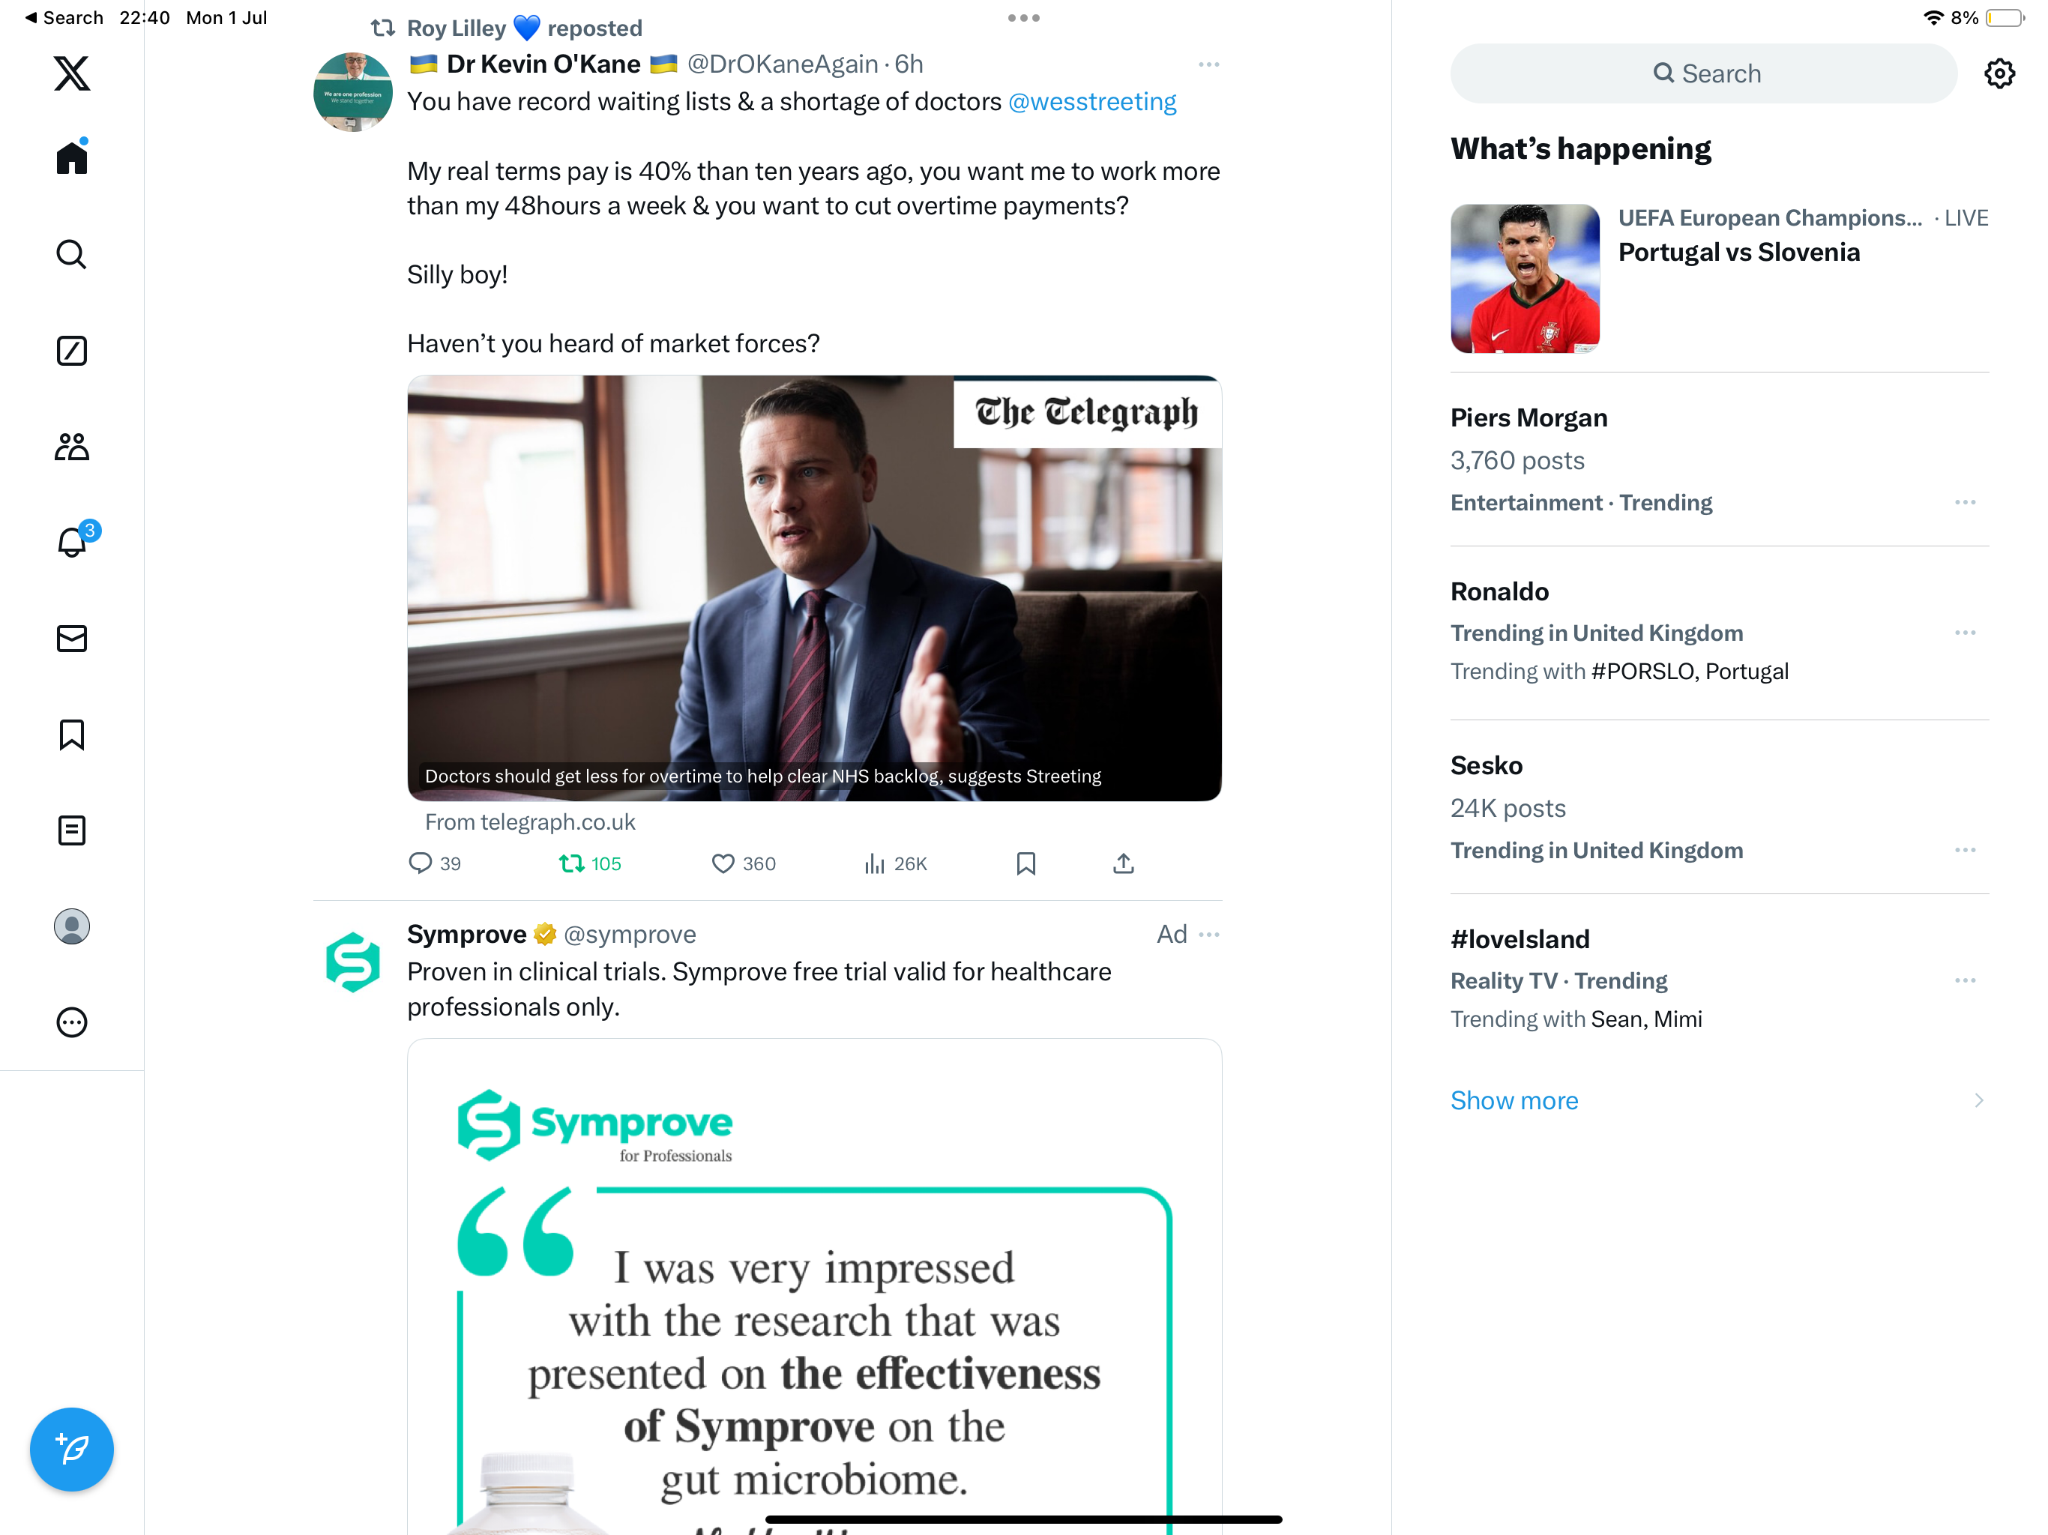2048x1535 pixels.
Task: Open Communities people icon in sidebar
Action: click(x=71, y=447)
